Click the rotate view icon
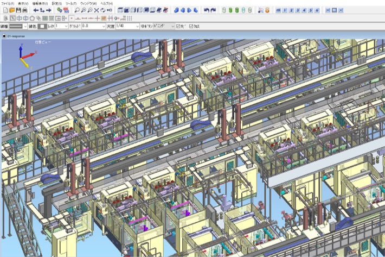 tap(103, 10)
